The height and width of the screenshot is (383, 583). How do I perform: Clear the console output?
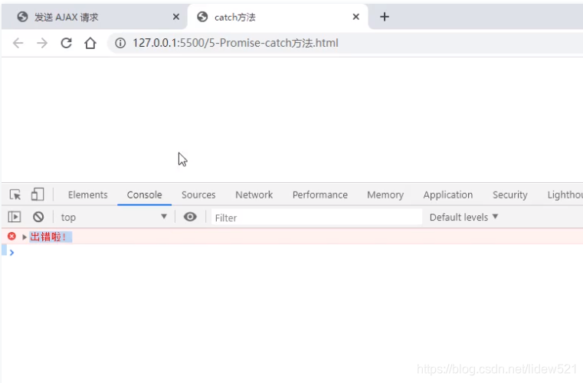(38, 217)
